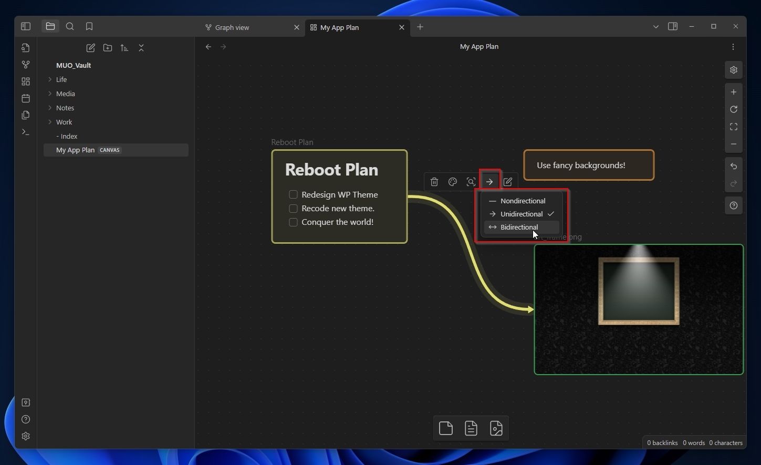Select the Use fancy backgrounds card
This screenshot has height=465, width=761.
click(589, 165)
